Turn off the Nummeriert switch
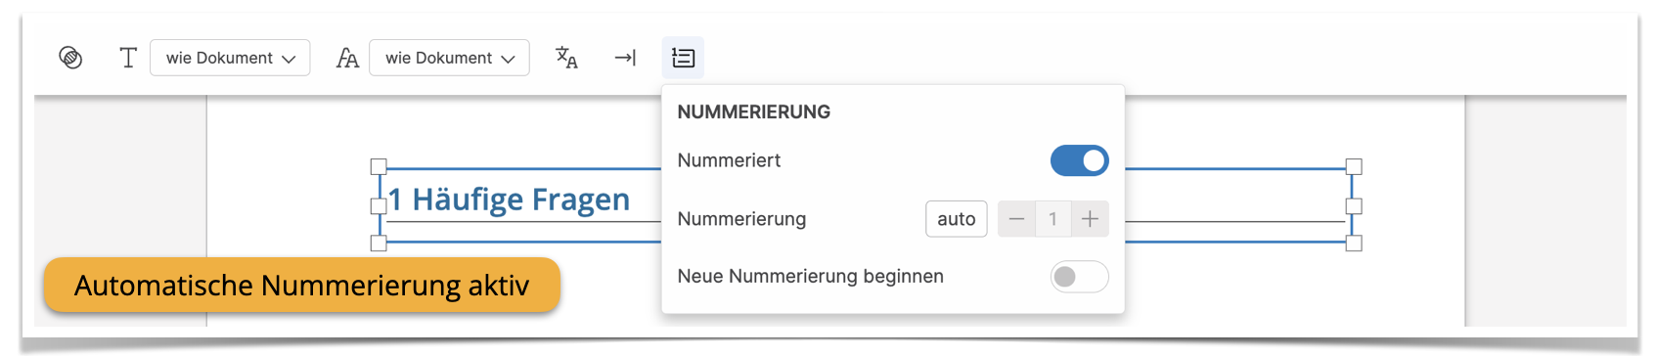Image resolution: width=1657 pixels, height=356 pixels. tap(1079, 160)
